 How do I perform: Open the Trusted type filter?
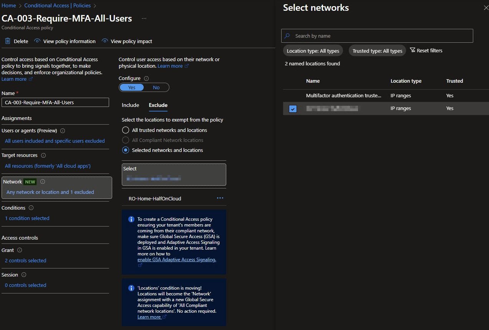point(377,51)
